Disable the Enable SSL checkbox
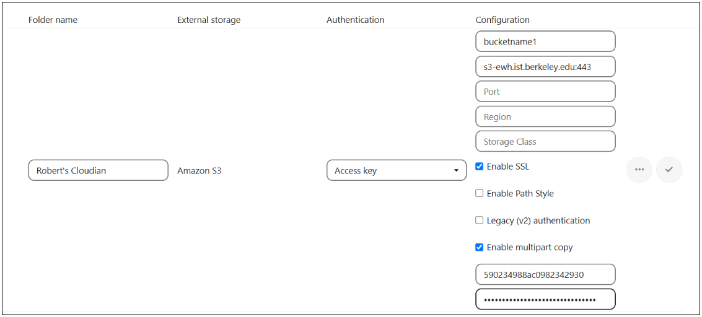This screenshot has height=317, width=702. [x=479, y=167]
